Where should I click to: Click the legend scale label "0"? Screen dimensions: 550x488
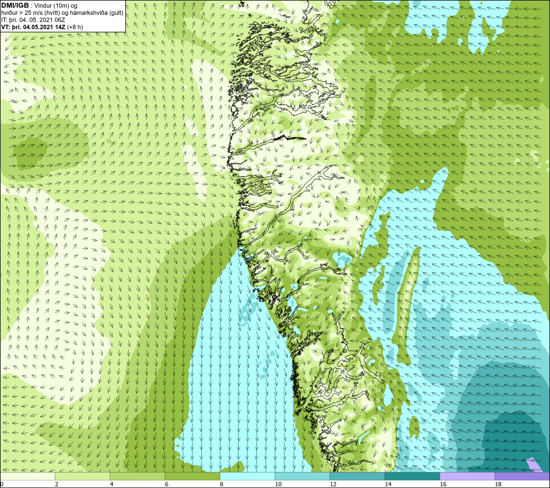click(2, 485)
